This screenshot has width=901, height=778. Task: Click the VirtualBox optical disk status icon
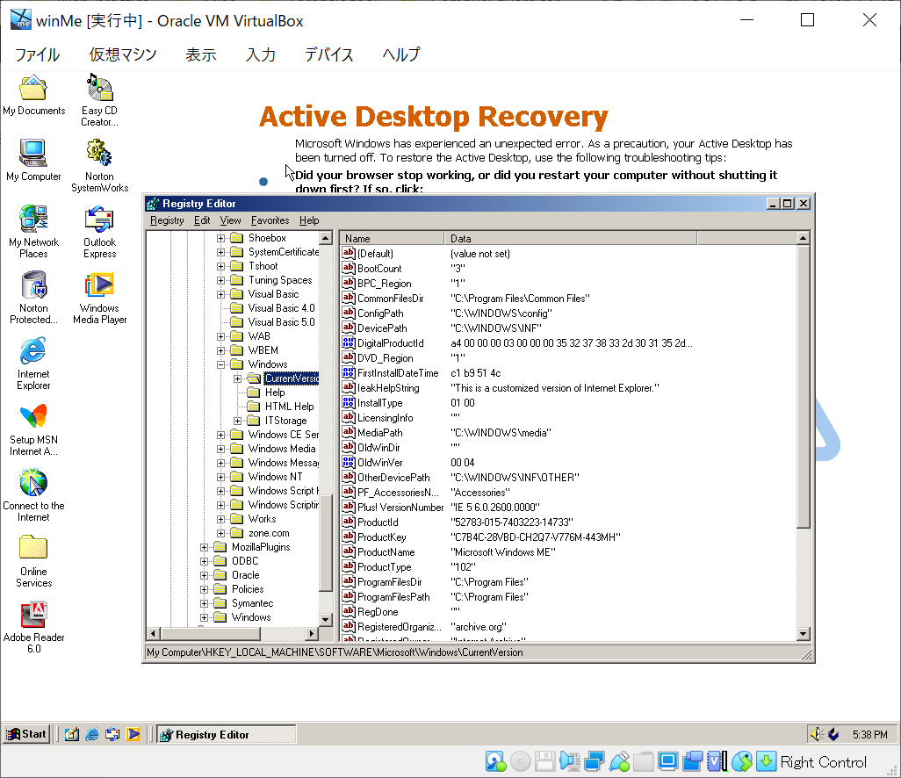pyautogui.click(x=521, y=762)
